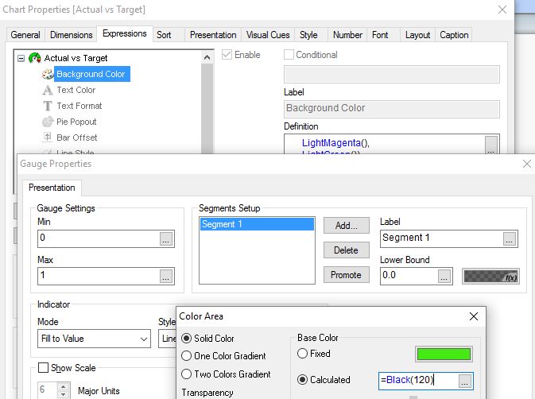Screen dimensions: 535x399
Task: Select Background Color in expression tree
Action: coord(91,74)
